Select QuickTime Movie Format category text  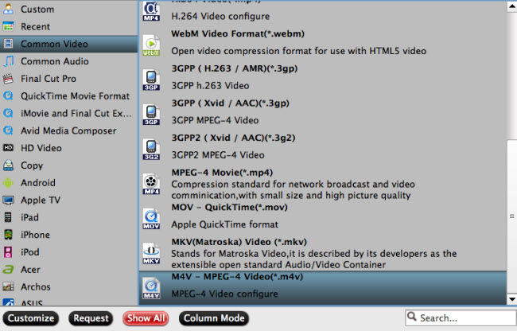pyautogui.click(x=76, y=96)
